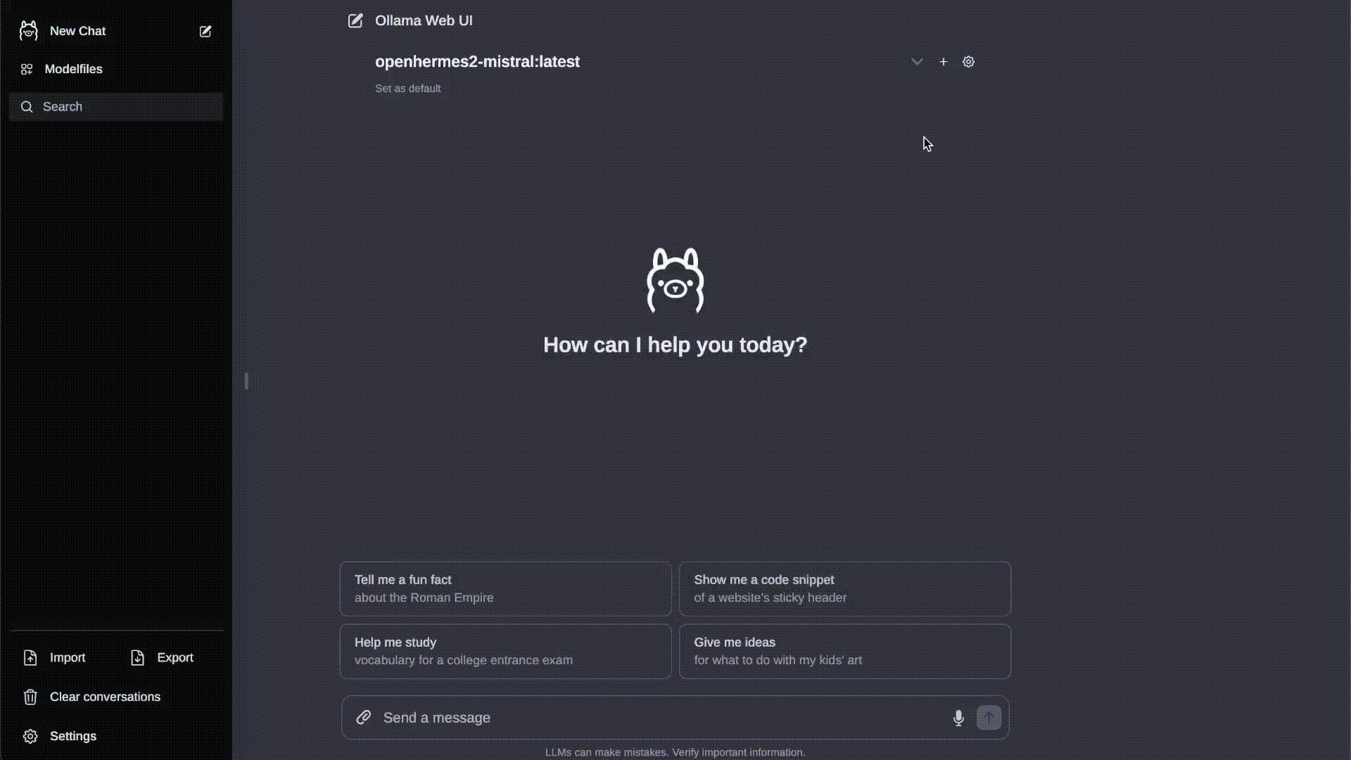Click the model settings gear icon
1351x760 pixels.
point(969,61)
